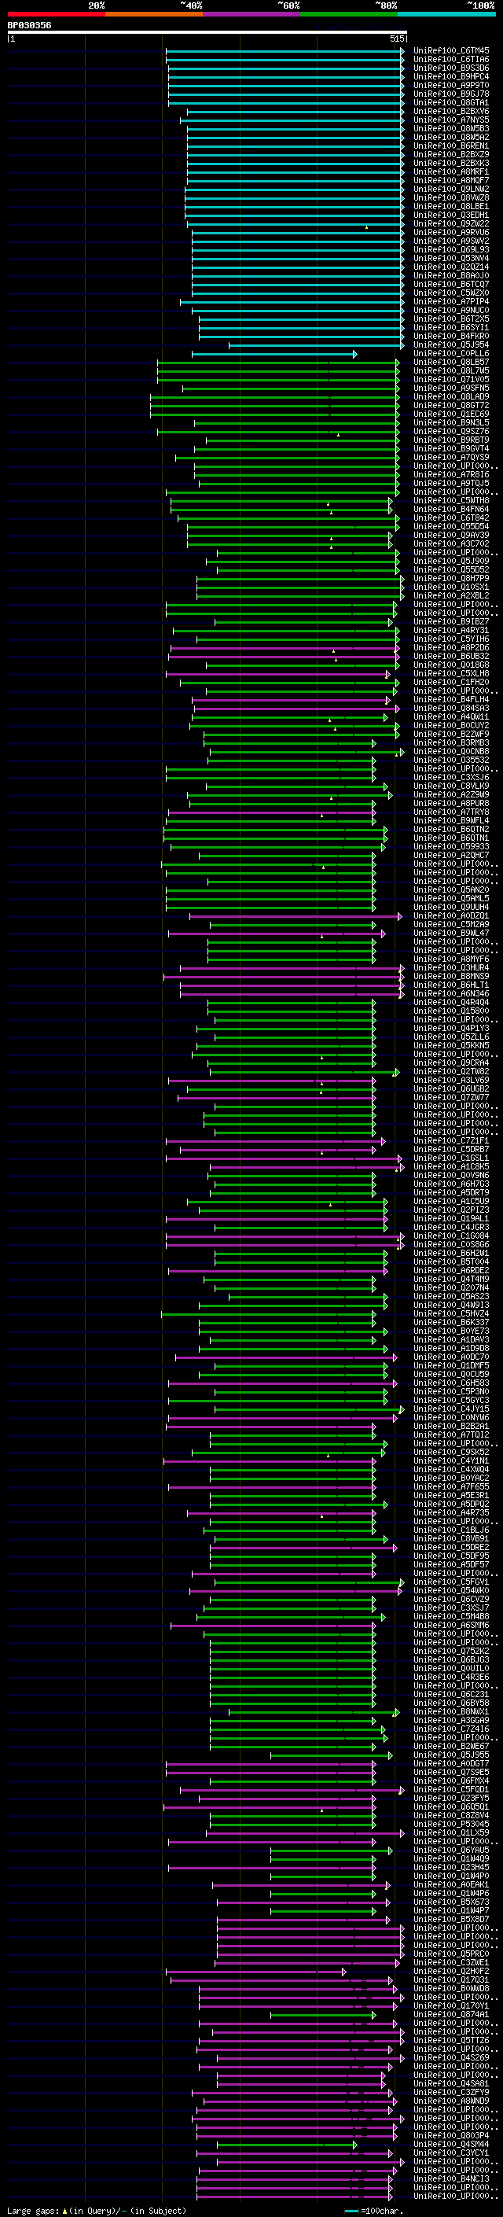The image size is (503, 2217).
Task: Click the UniRef100_Q0CN88 hit name
Action: (451, 751)
